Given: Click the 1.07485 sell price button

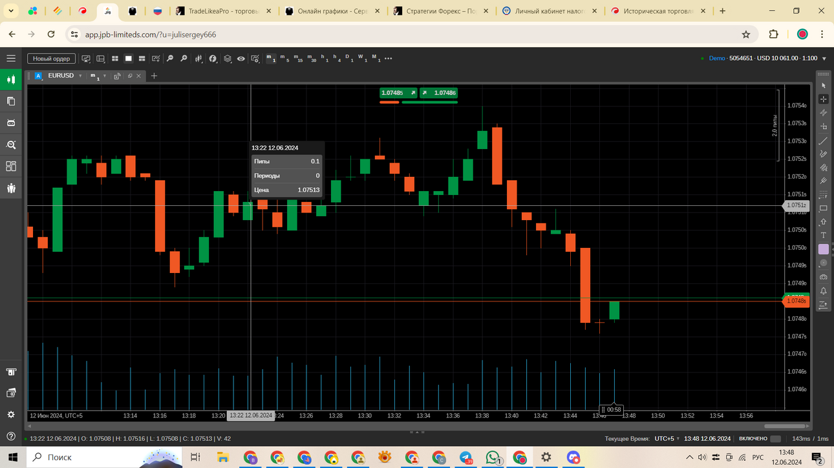Looking at the screenshot, I should [398, 93].
